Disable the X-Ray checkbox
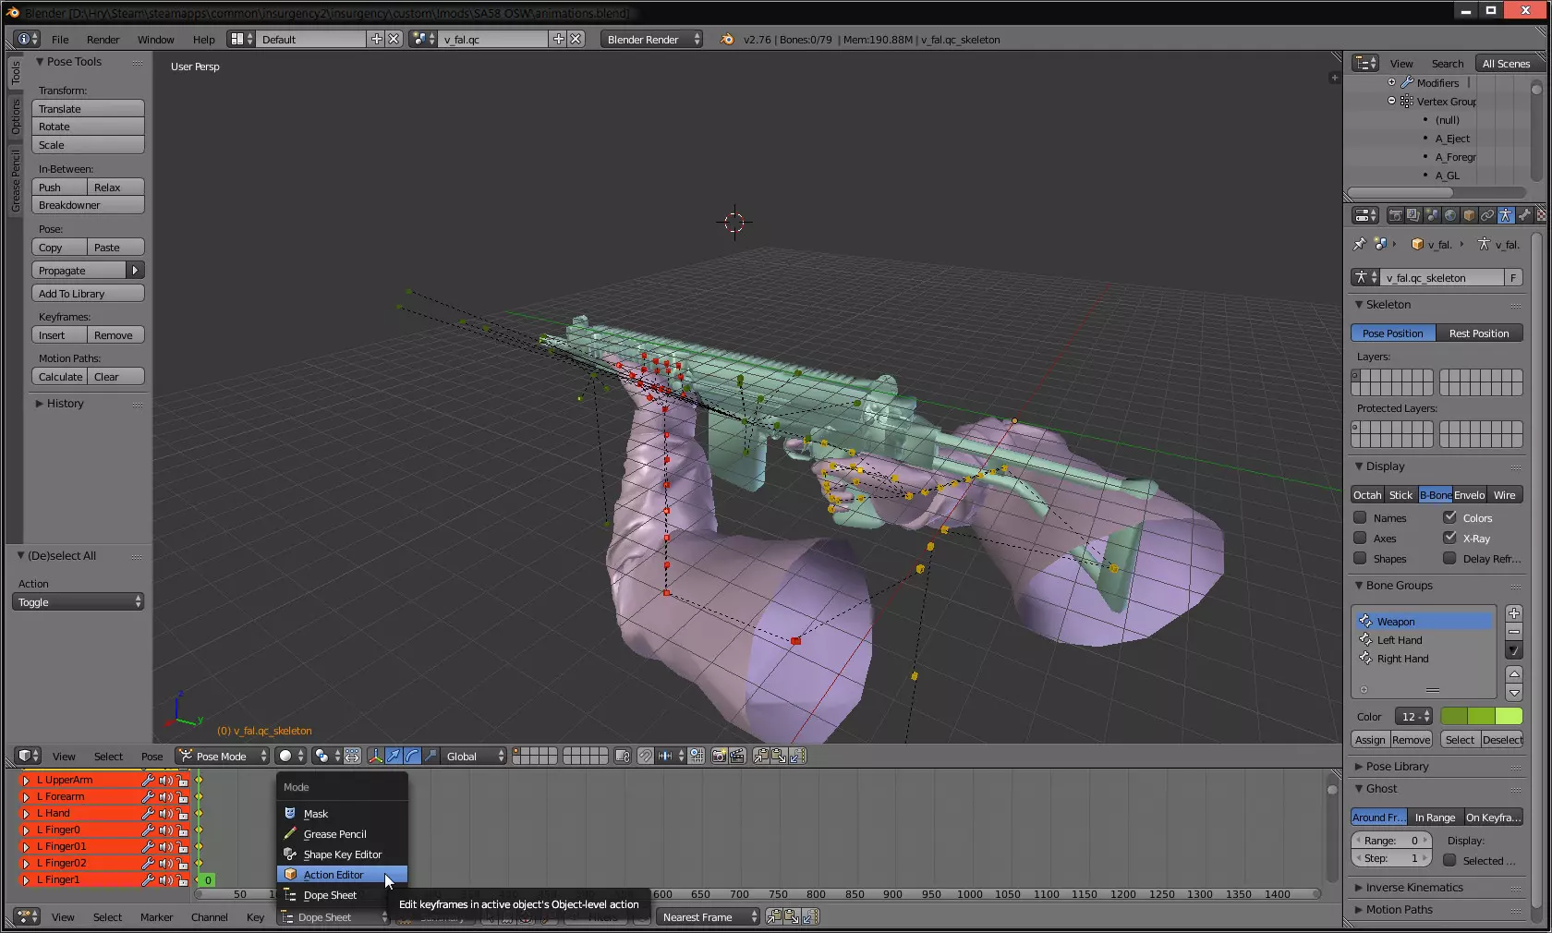 pos(1449,539)
